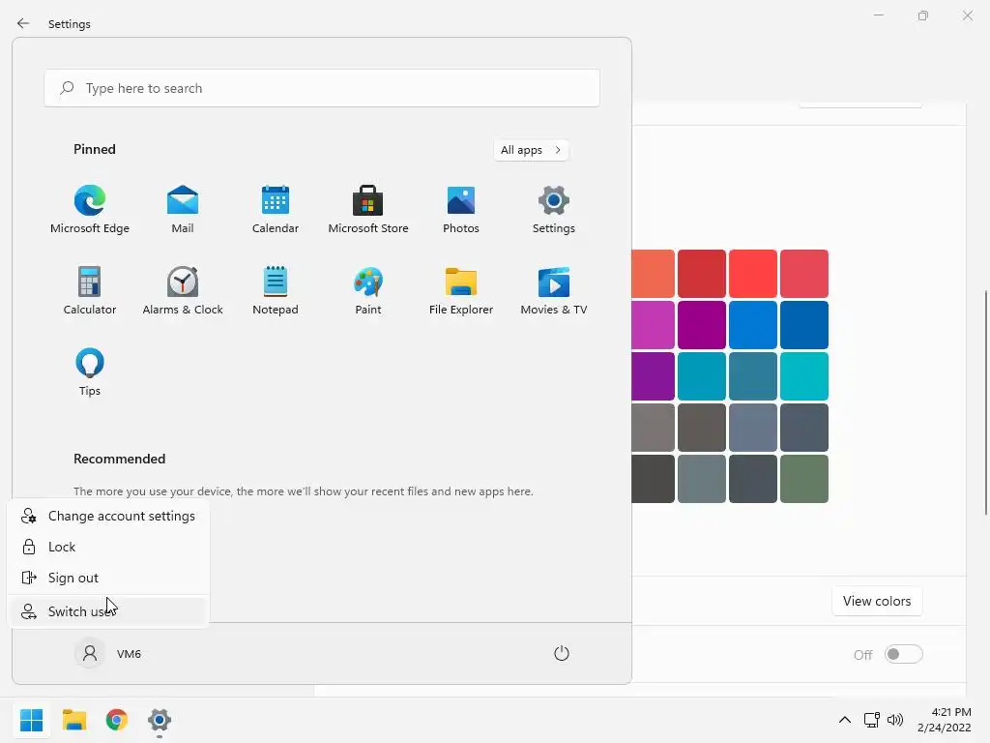This screenshot has height=743, width=990.
Task: Click the VM6 user account
Action: (x=109, y=653)
